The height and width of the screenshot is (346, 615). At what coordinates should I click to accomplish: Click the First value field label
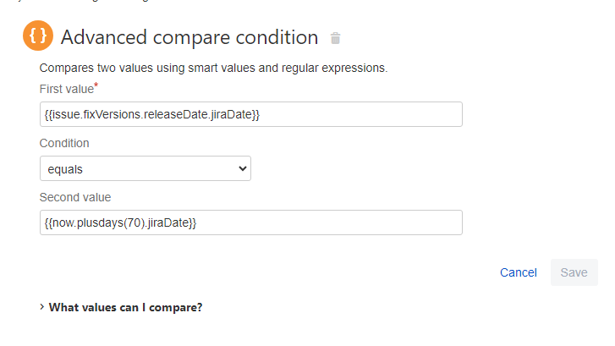click(67, 89)
